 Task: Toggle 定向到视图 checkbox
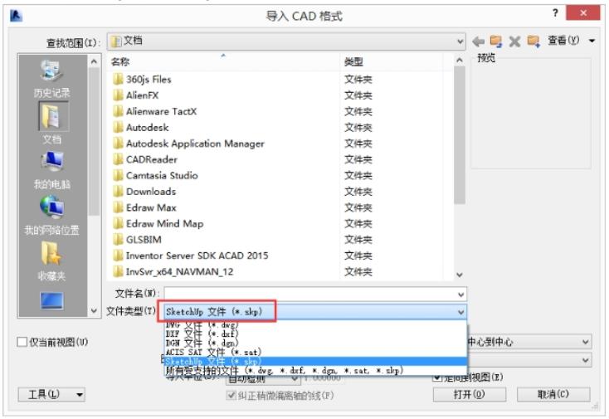click(437, 378)
